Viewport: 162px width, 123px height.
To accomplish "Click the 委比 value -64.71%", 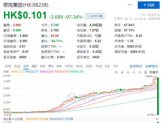I will [57, 41].
